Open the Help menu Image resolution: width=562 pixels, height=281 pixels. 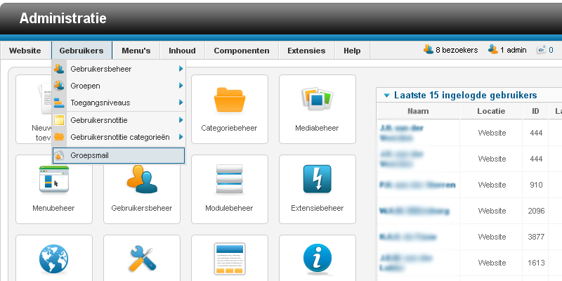(x=352, y=51)
